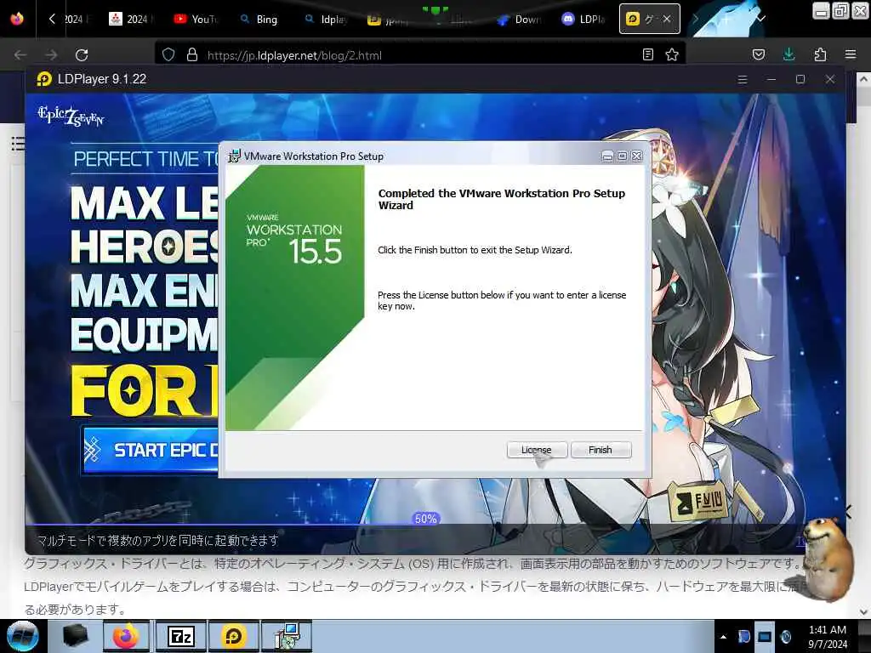Open the blog page sidebar list icon

click(x=19, y=143)
